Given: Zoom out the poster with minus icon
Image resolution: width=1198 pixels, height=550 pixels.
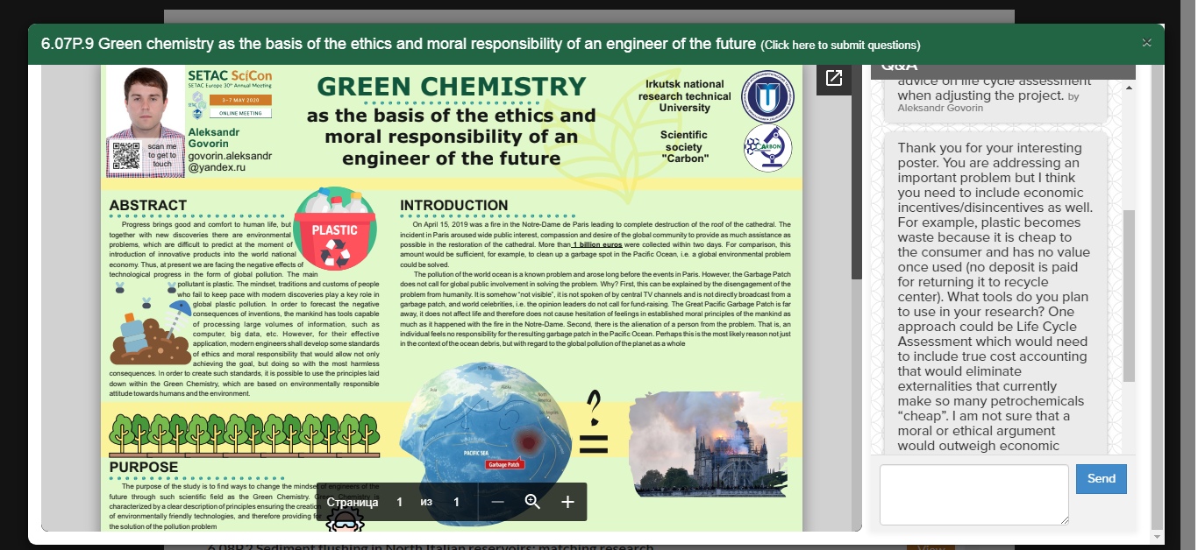Looking at the screenshot, I should pyautogui.click(x=497, y=502).
